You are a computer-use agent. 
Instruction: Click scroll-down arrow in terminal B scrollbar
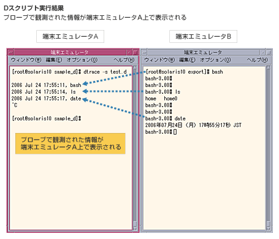pyautogui.click(x=269, y=228)
